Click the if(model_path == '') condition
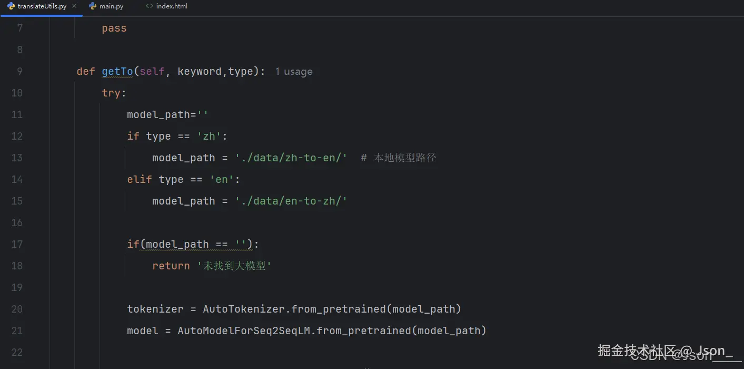This screenshot has width=744, height=369. pos(193,244)
